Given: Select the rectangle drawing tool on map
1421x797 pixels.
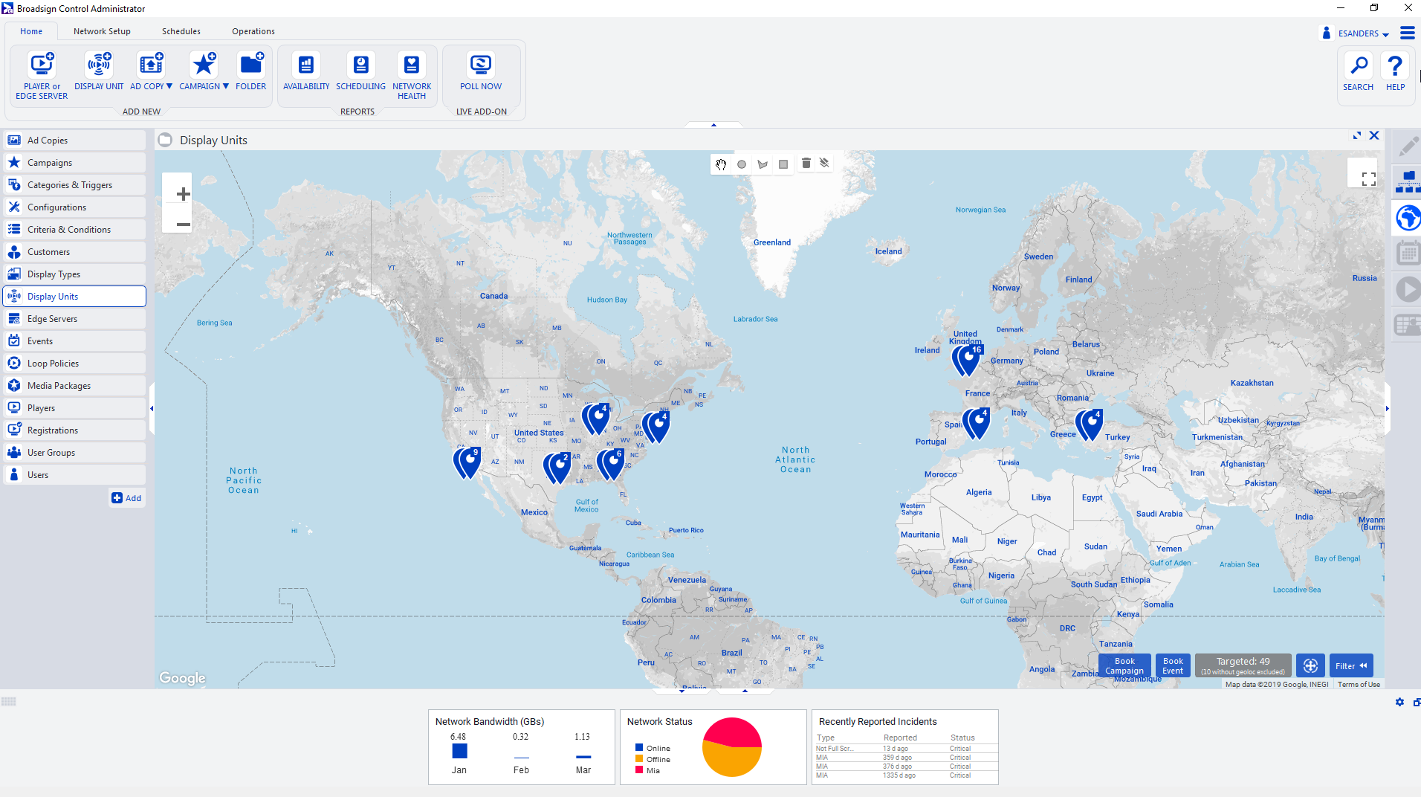Looking at the screenshot, I should coord(783,164).
